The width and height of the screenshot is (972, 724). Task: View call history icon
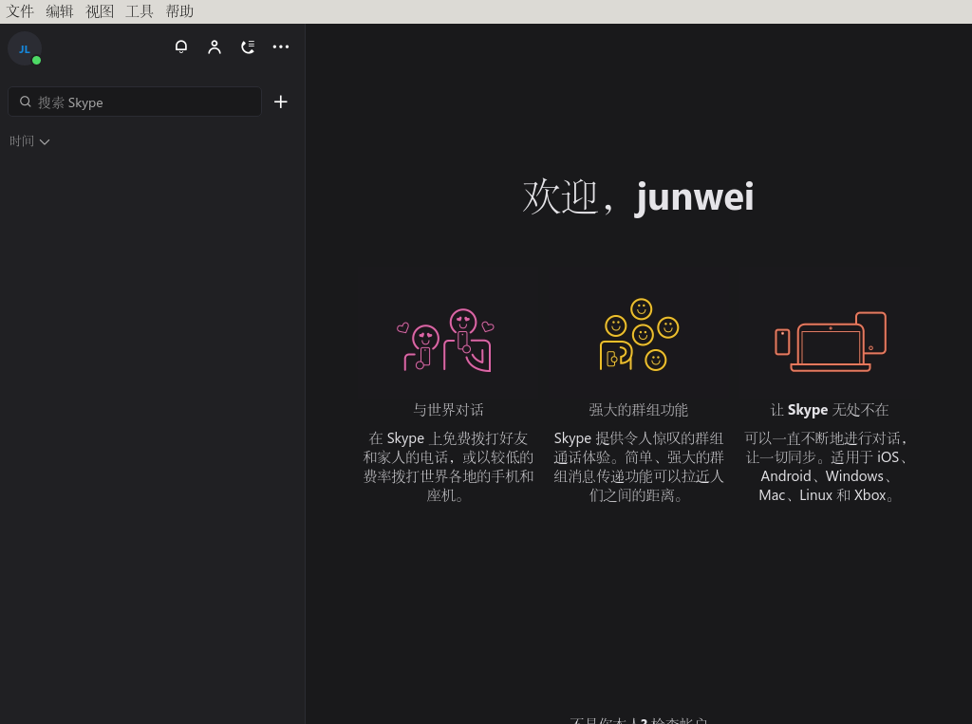(x=248, y=46)
